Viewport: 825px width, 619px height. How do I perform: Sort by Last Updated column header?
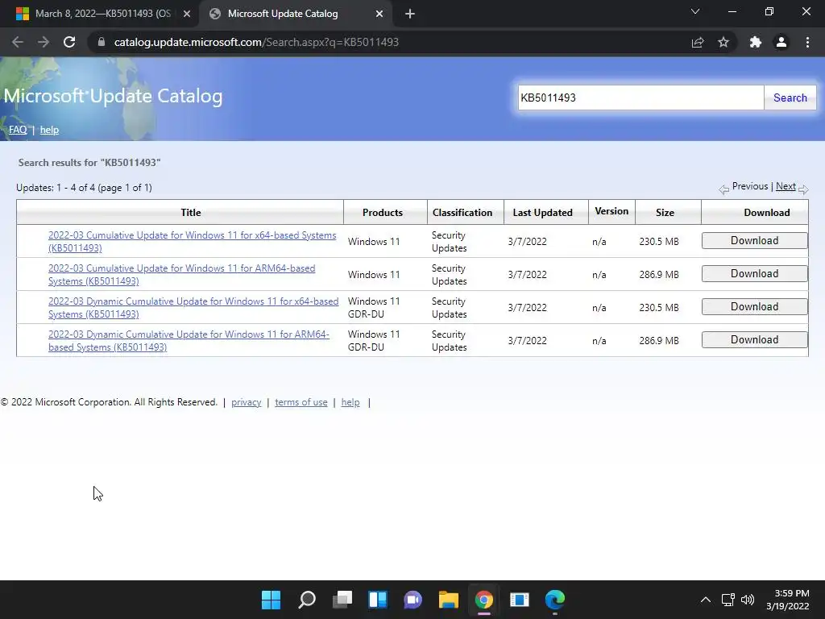[x=542, y=213]
